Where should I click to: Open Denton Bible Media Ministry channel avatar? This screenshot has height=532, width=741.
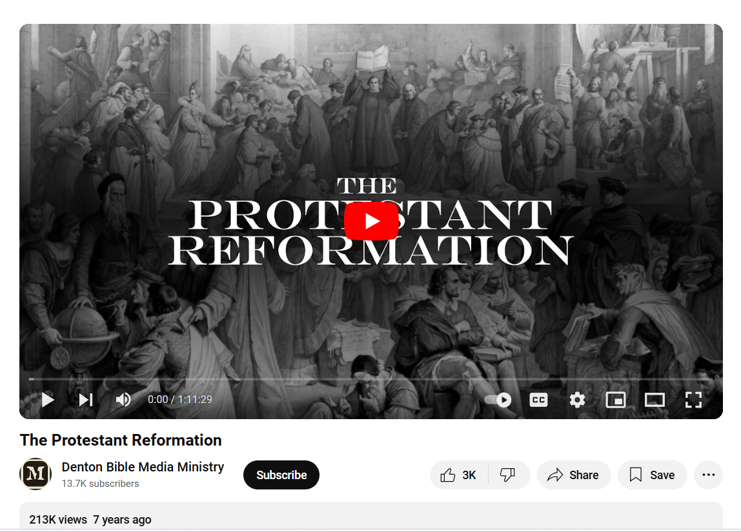pos(36,473)
